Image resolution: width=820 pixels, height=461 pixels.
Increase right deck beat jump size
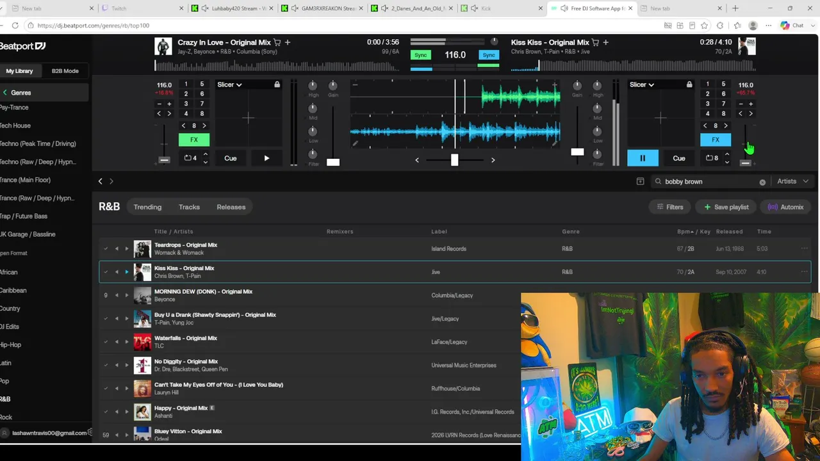pyautogui.click(x=726, y=125)
